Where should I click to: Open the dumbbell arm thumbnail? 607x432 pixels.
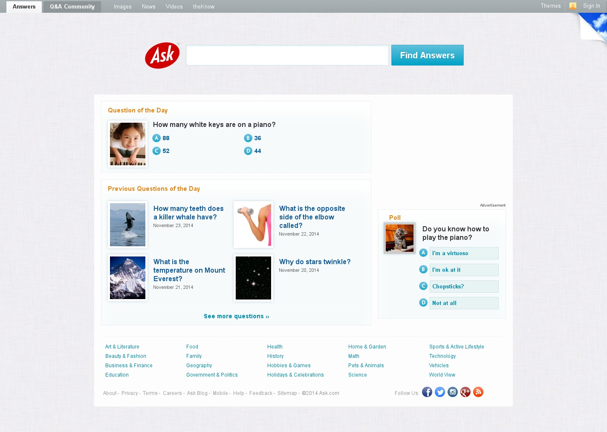click(x=253, y=225)
